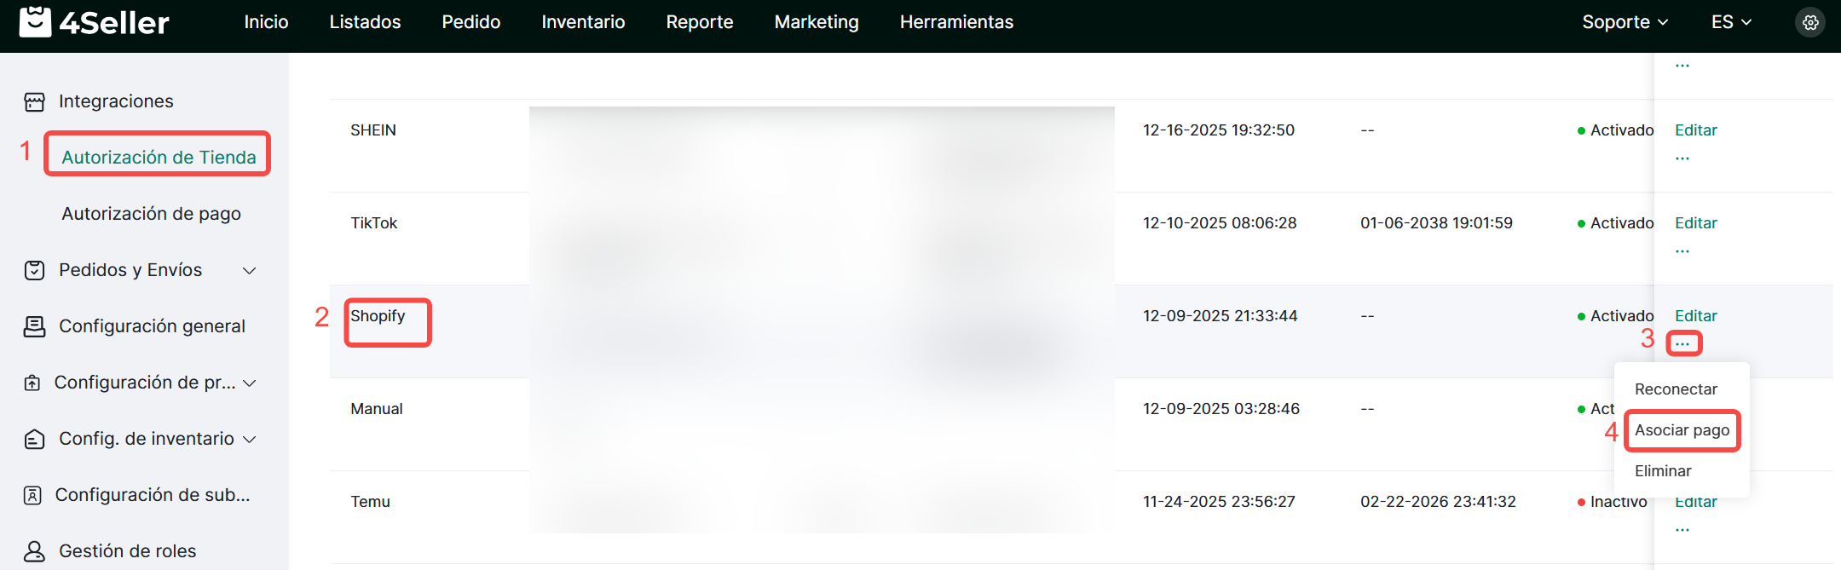Go to Autorización de pago
Screen dimensions: 1841x570
click(151, 214)
